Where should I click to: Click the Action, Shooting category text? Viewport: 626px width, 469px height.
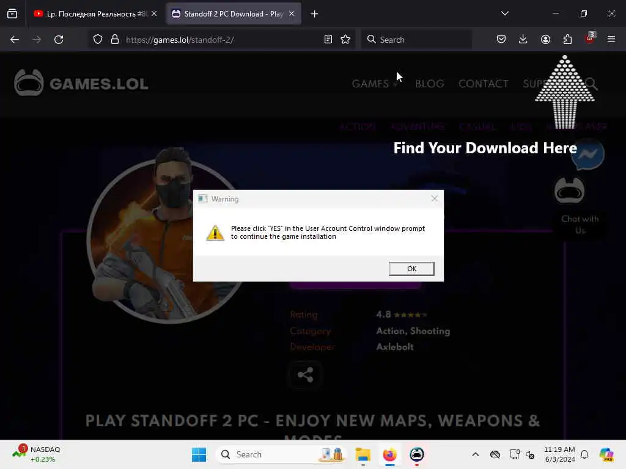tap(413, 331)
